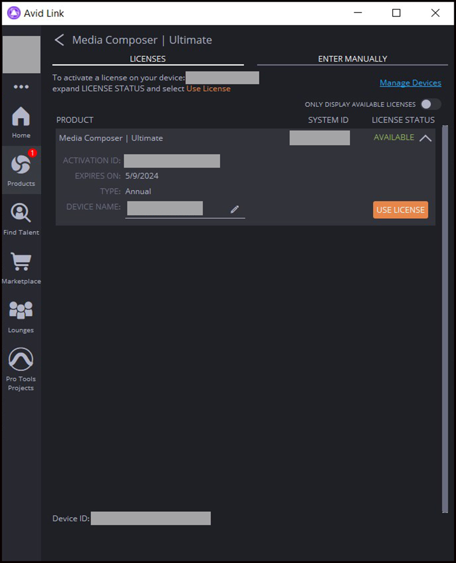This screenshot has width=456, height=563.
Task: Click the Device ID label at bottom
Action: click(x=71, y=518)
